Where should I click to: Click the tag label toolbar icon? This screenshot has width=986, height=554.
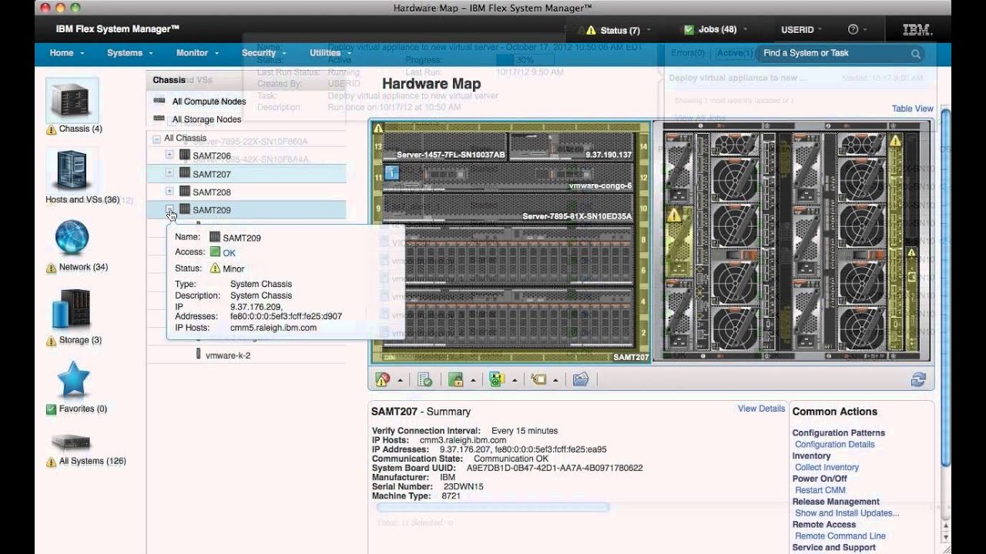(x=538, y=379)
